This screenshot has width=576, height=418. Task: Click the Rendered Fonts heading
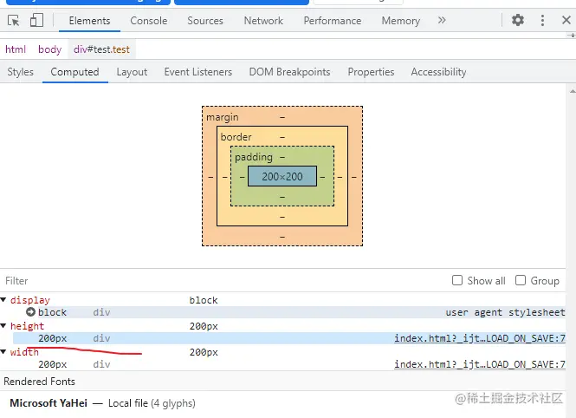pyautogui.click(x=39, y=382)
